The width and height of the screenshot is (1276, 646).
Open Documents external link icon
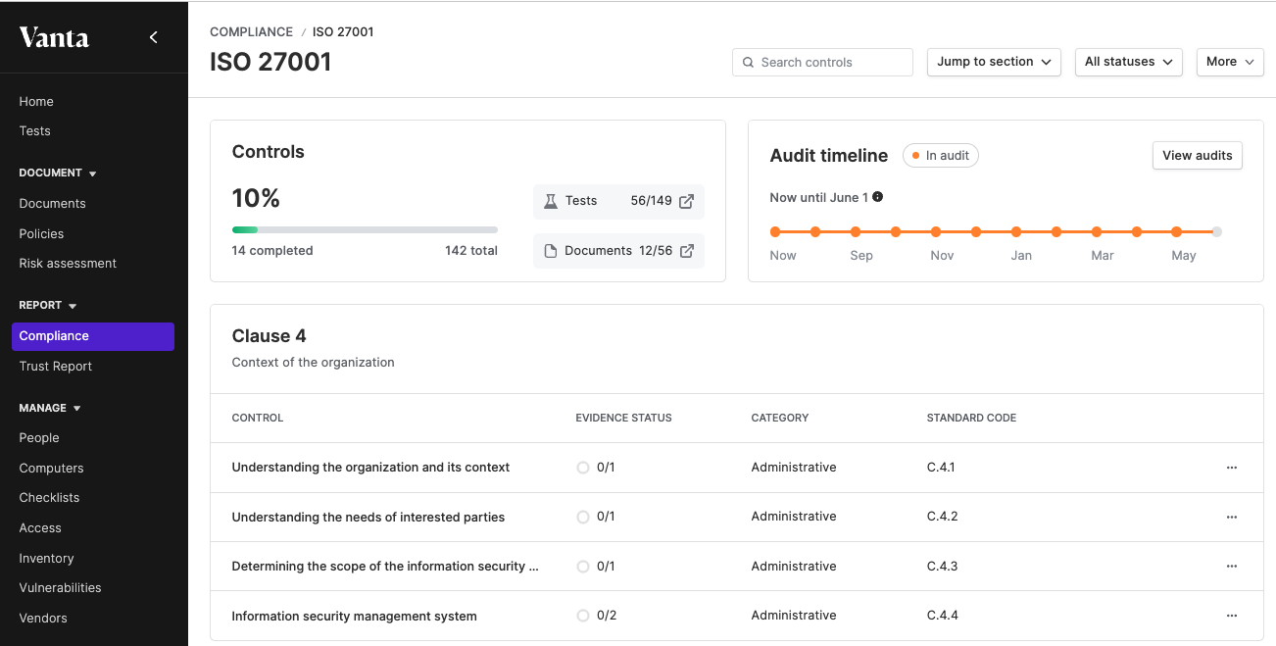(687, 250)
